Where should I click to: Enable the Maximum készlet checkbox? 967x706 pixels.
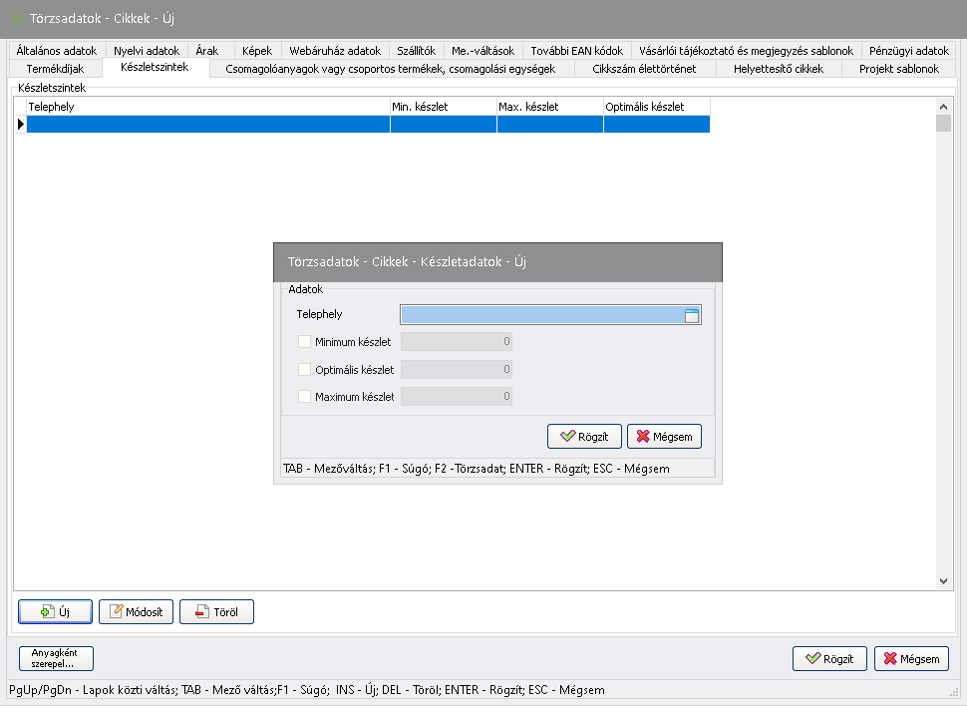(305, 396)
